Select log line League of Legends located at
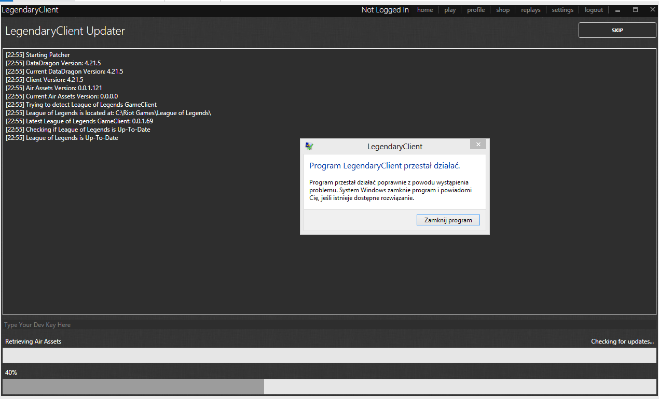This screenshot has height=399, width=659. pos(108,113)
